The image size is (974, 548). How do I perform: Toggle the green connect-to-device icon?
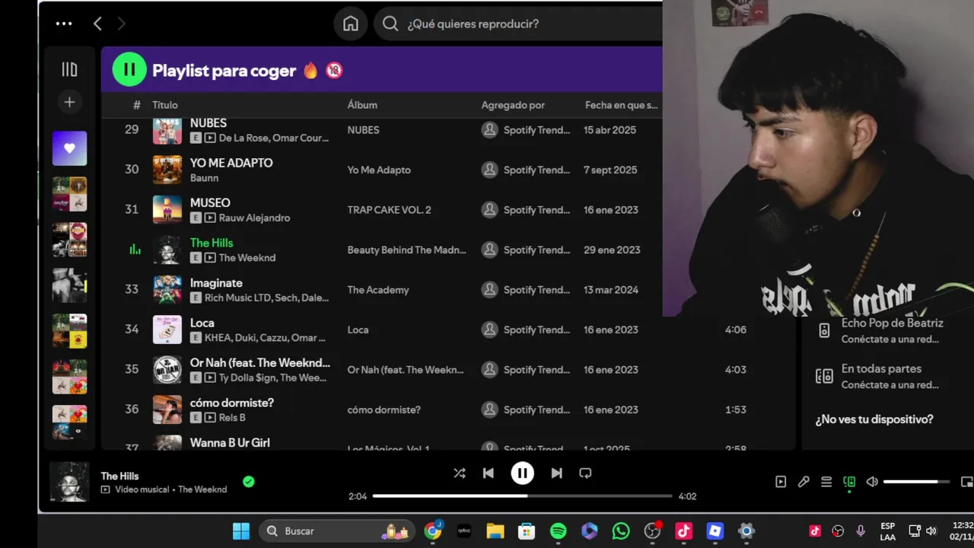[849, 482]
